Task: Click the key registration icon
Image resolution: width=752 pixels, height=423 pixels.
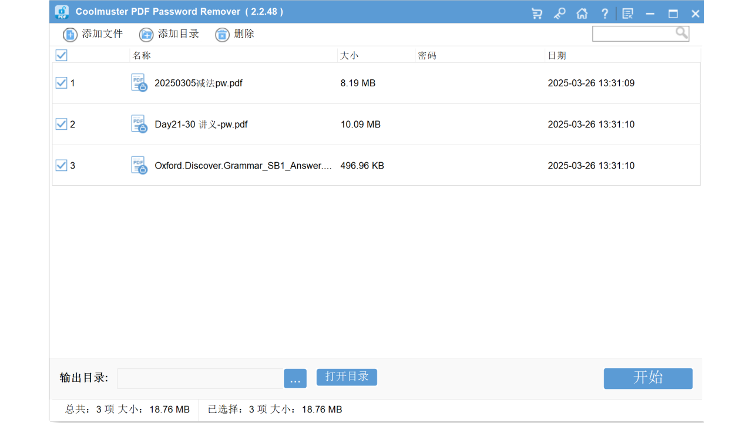Action: coord(559,13)
